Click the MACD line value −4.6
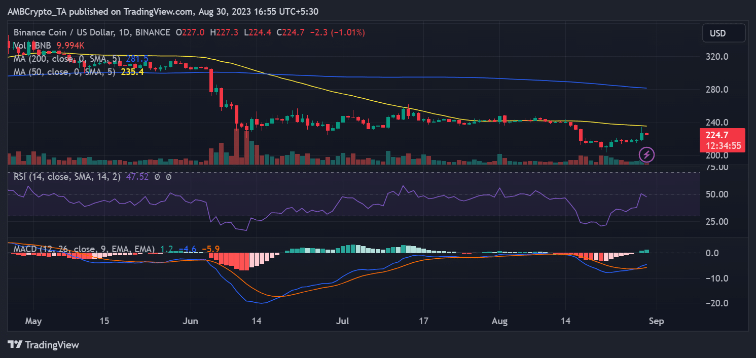The width and height of the screenshot is (756, 358). 187,249
